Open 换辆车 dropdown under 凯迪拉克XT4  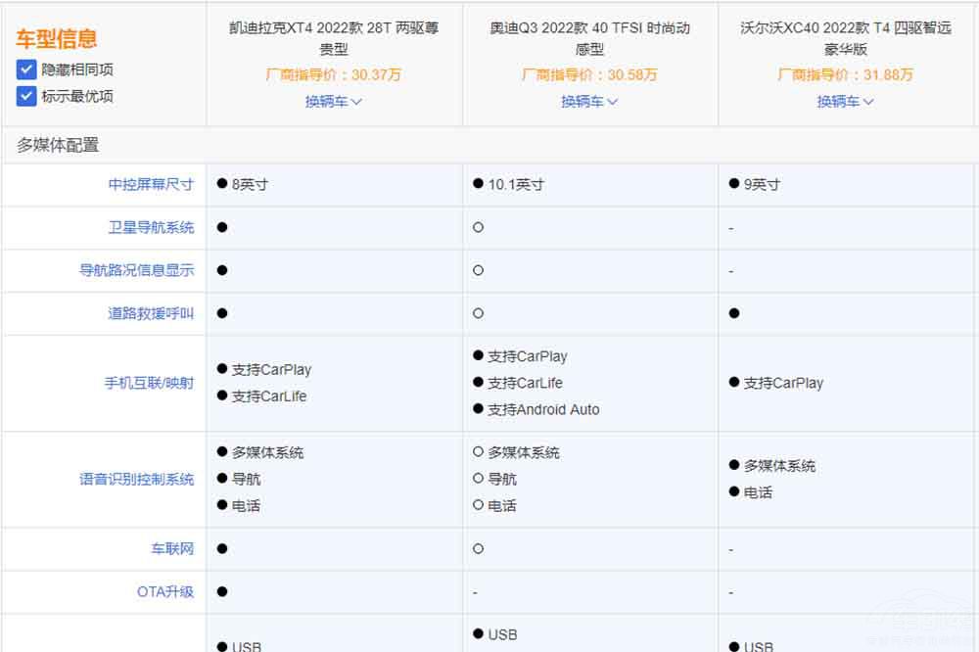click(x=334, y=101)
